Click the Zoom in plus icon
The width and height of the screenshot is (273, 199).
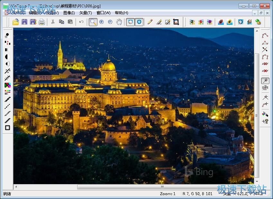[102, 22]
